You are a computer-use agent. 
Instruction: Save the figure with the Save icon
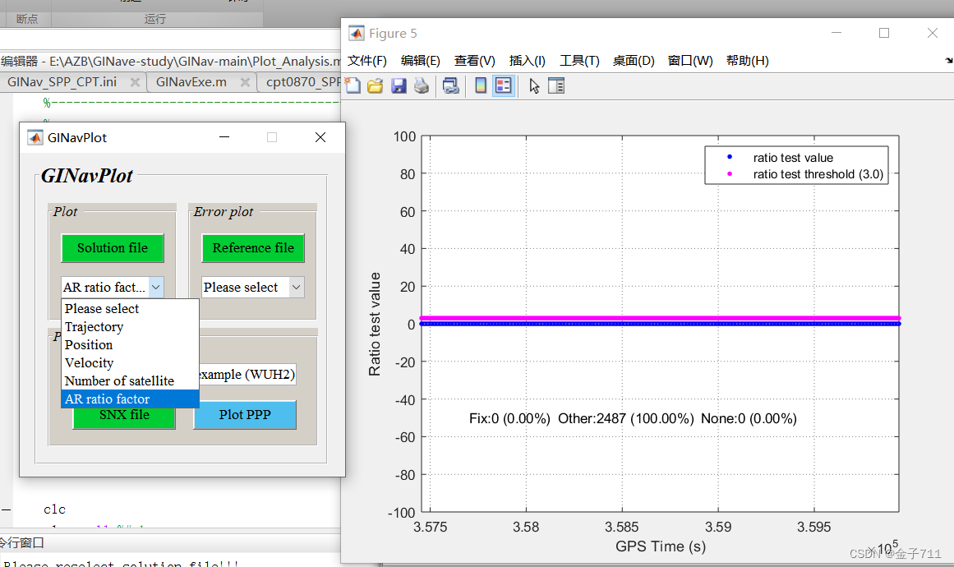pos(399,85)
